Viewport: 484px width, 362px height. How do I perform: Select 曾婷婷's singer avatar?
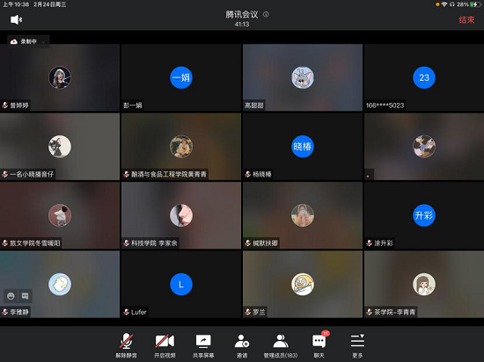click(60, 77)
